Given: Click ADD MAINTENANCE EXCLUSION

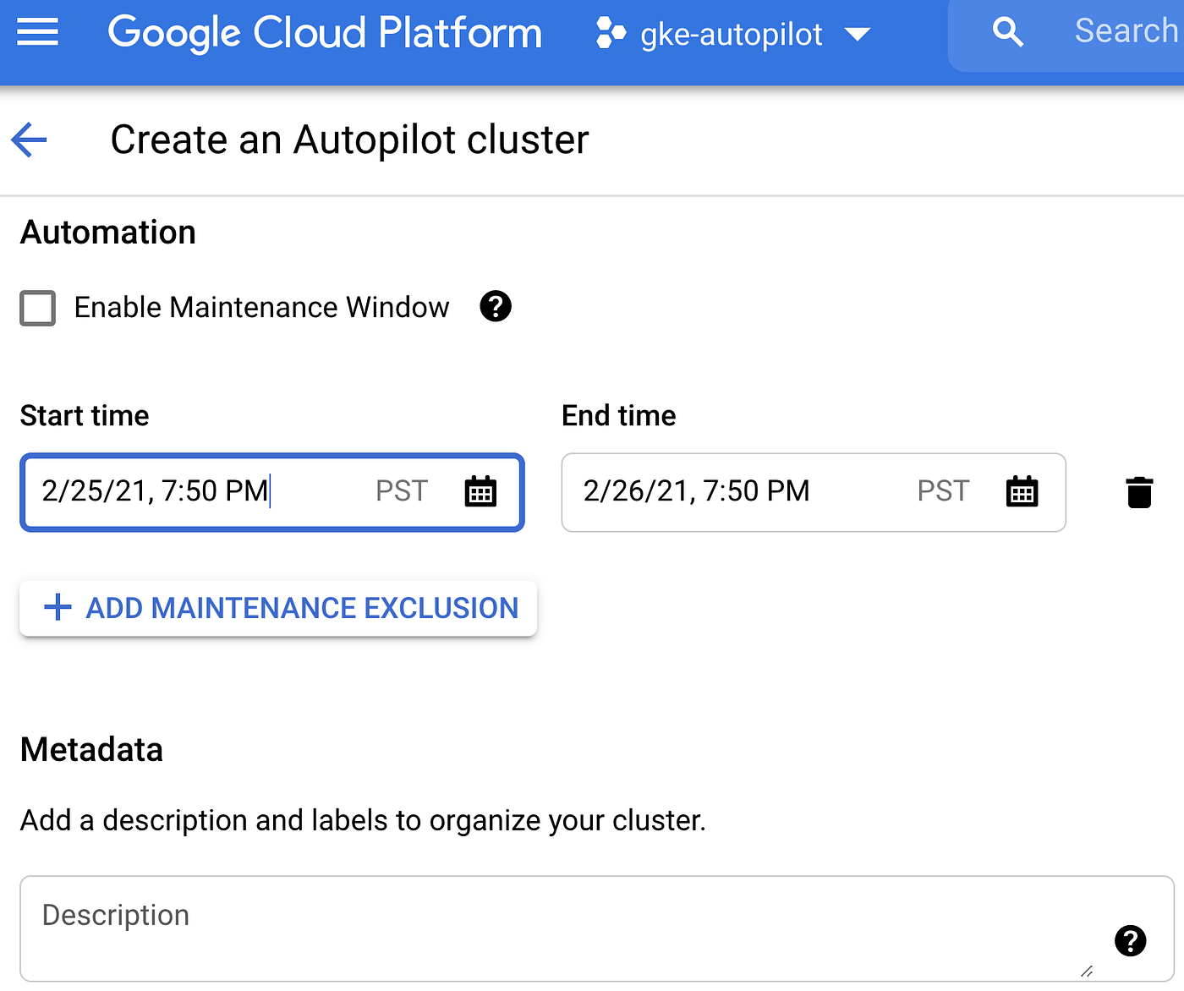Looking at the screenshot, I should click(277, 608).
